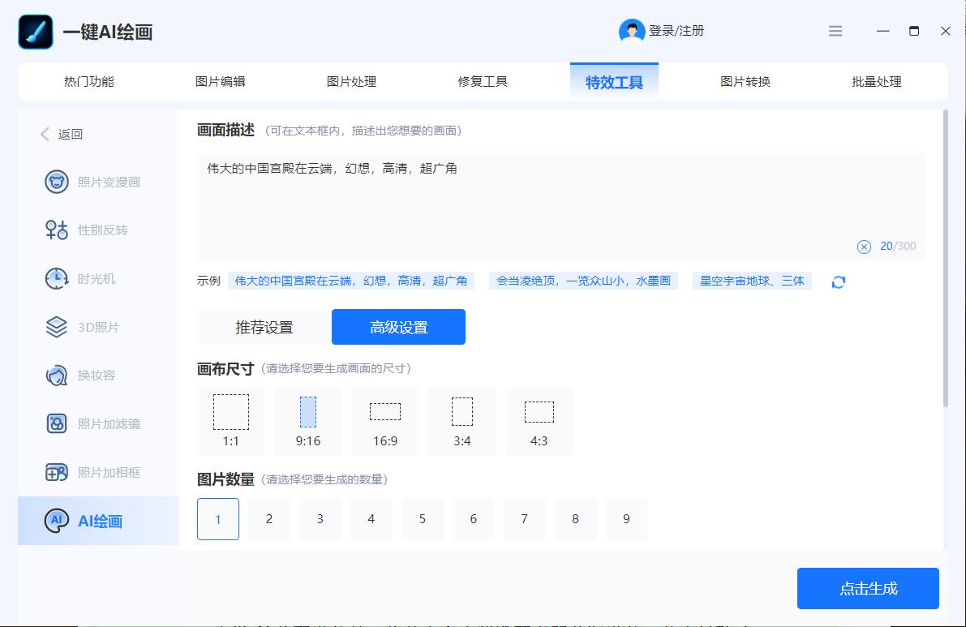Open 性别反转 from the sidebar

pyautogui.click(x=99, y=230)
